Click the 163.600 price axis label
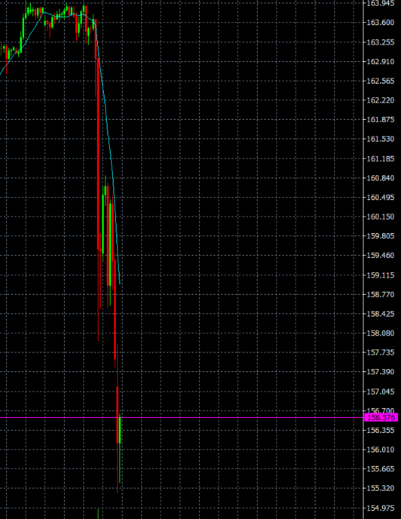 pyautogui.click(x=381, y=23)
